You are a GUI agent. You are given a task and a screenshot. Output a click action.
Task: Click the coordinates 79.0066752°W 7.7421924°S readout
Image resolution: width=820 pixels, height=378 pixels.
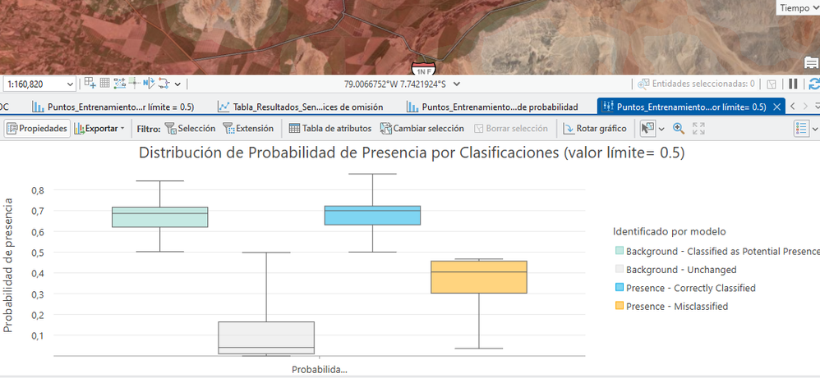click(395, 84)
